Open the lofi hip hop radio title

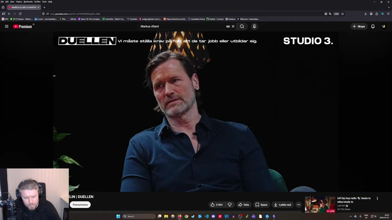[354, 200]
